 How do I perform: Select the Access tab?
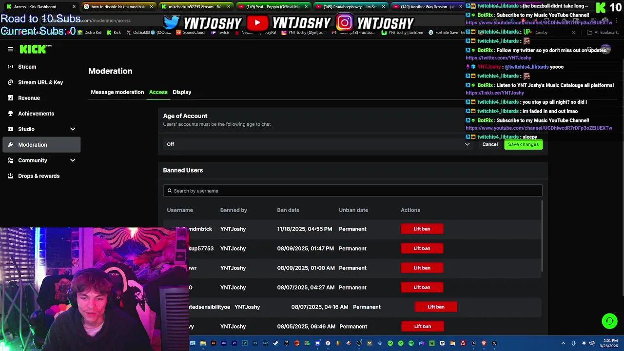pos(158,92)
